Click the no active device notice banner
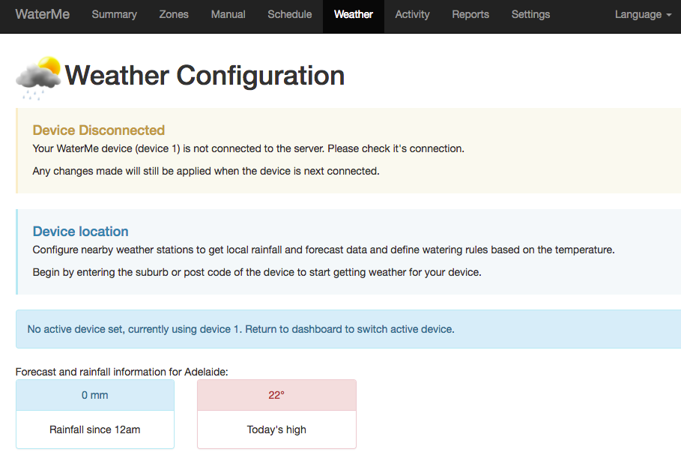 click(x=348, y=329)
